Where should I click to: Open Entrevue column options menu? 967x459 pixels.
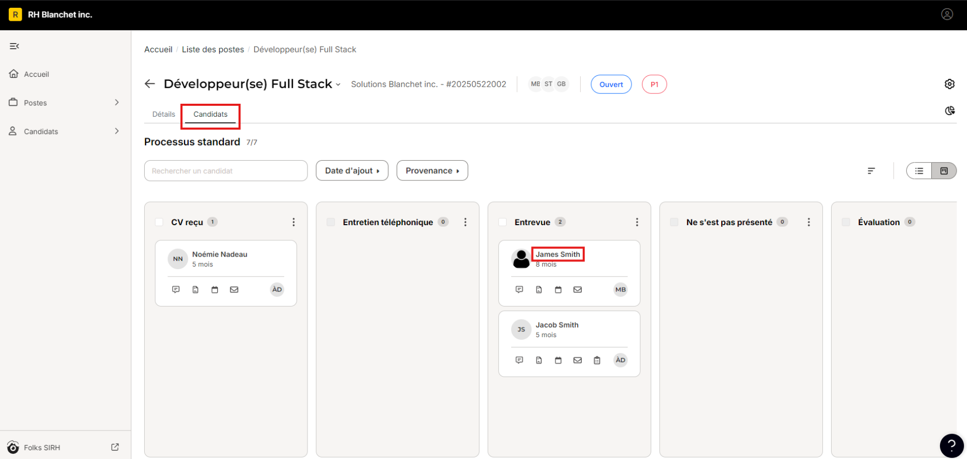[x=637, y=222]
